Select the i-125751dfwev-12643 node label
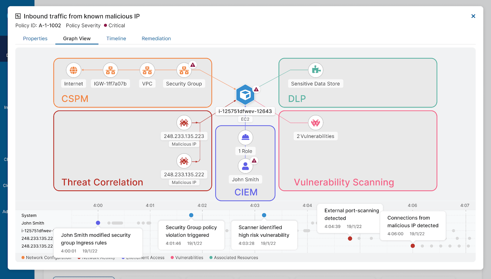Screen dimensions: 491x279 (x=245, y=111)
